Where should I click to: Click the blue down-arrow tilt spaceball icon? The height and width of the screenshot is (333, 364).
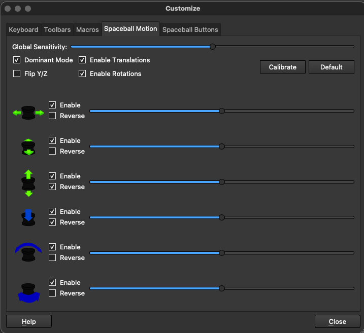[28, 217]
